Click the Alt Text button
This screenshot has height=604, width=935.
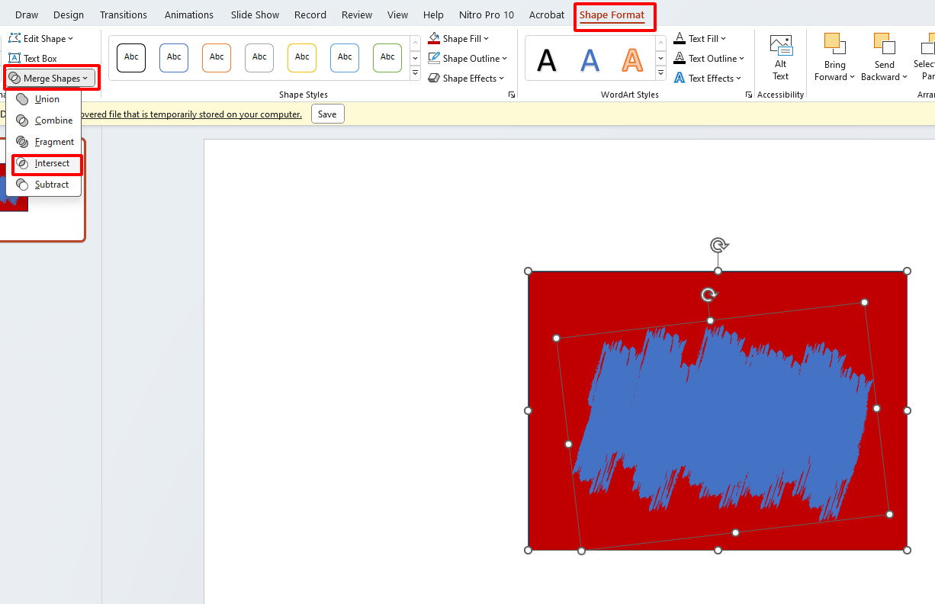pyautogui.click(x=780, y=58)
